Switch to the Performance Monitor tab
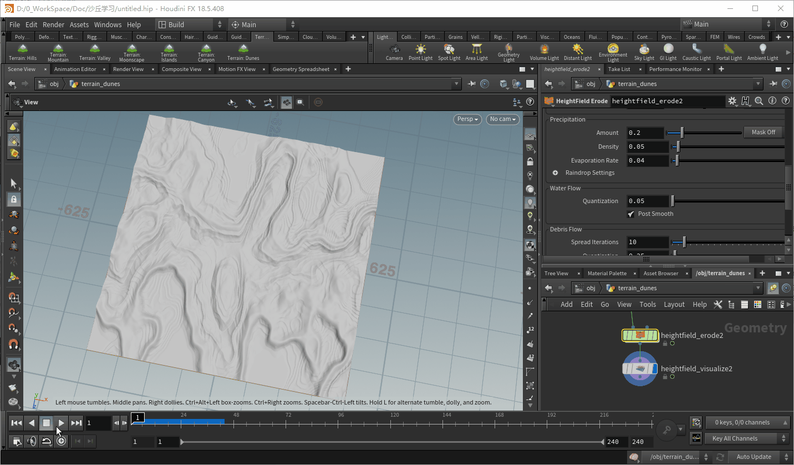 coord(675,69)
